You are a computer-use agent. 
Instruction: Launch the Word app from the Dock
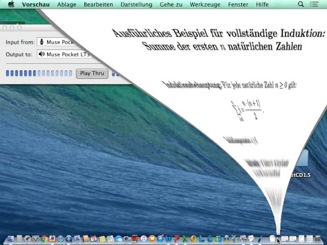click(x=169, y=238)
